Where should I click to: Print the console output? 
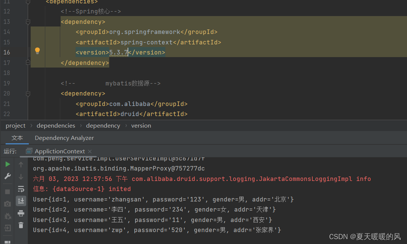[x=21, y=213]
